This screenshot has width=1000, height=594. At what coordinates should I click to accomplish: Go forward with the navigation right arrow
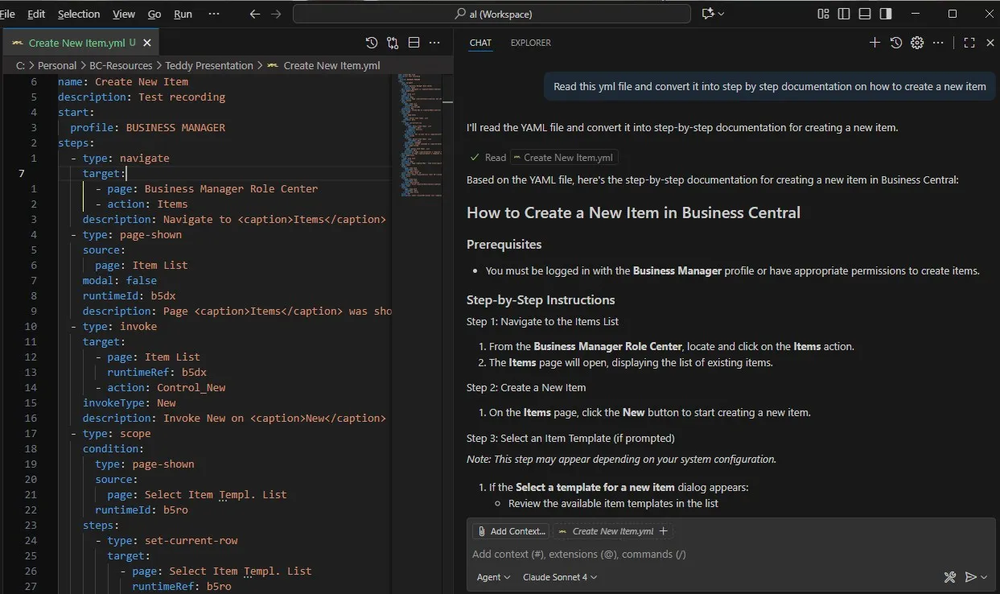(276, 14)
